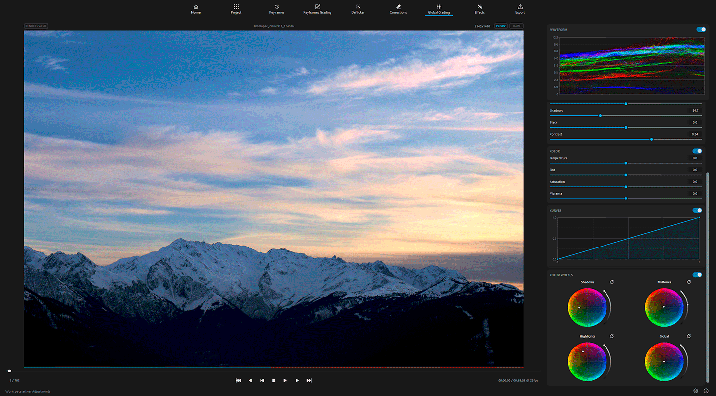Click the Black slider handle

point(626,127)
